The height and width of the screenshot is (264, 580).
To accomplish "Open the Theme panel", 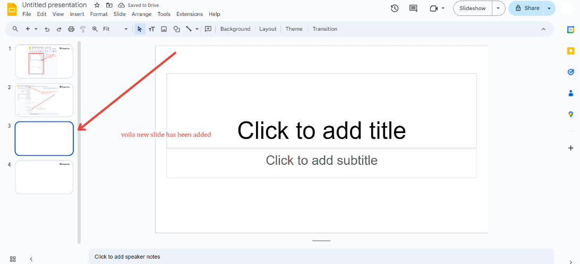I will [294, 29].
